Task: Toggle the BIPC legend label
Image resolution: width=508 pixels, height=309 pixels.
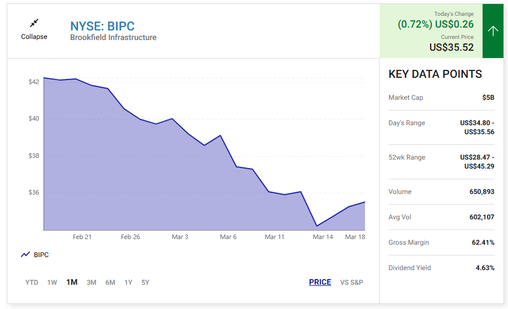Action: [41, 255]
